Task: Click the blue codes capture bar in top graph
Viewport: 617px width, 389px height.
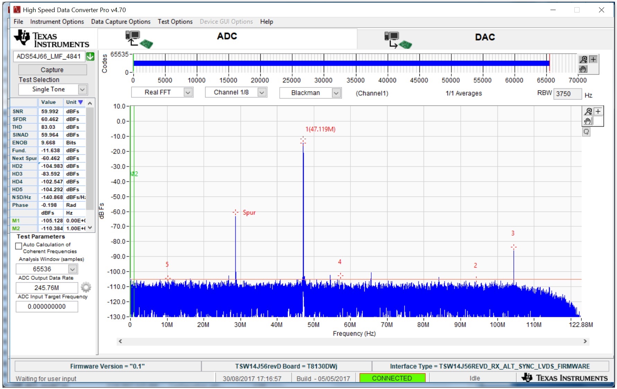Action: click(341, 63)
